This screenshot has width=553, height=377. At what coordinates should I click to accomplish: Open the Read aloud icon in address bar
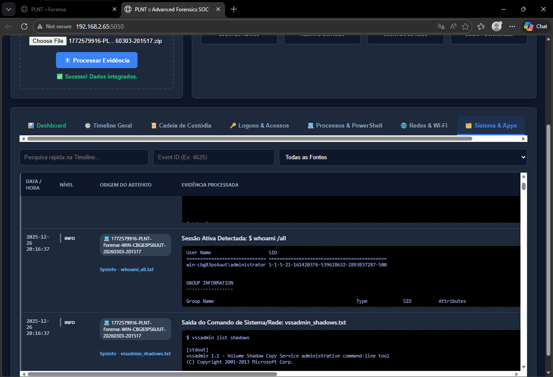click(x=453, y=26)
